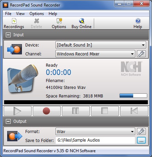Click the 44100Hz Stereo Wav text
The height and width of the screenshot is (157, 152).
tap(66, 88)
